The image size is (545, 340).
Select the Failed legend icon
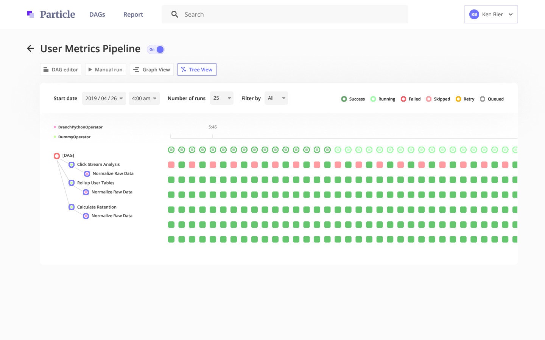point(404,99)
